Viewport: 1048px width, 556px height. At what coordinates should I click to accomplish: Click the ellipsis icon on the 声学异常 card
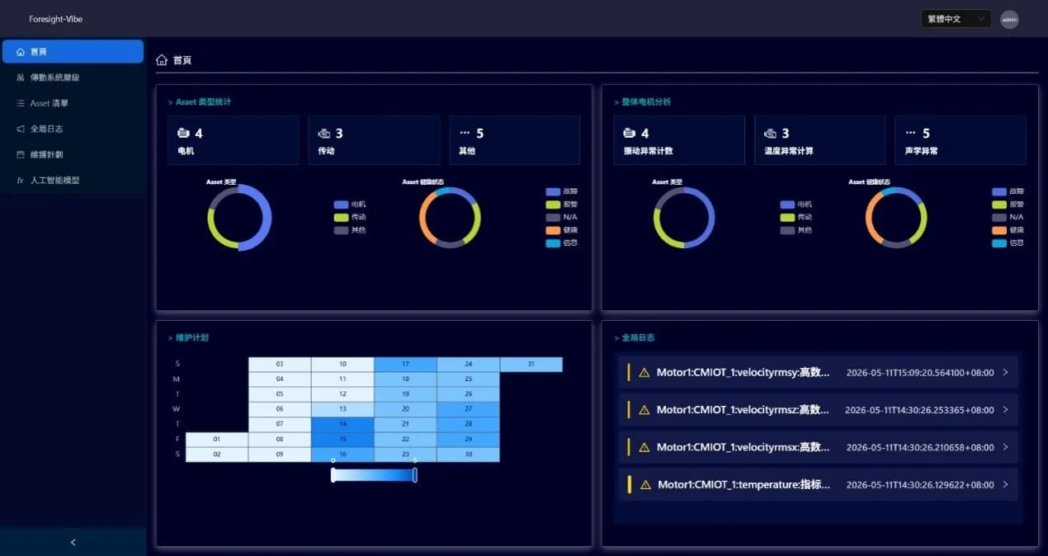coord(911,132)
